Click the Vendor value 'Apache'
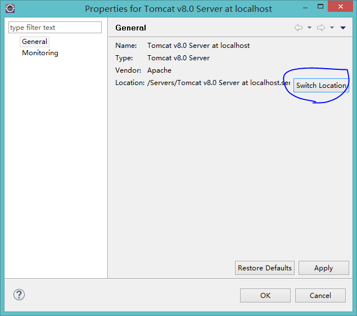This screenshot has height=316, width=357. click(x=159, y=70)
